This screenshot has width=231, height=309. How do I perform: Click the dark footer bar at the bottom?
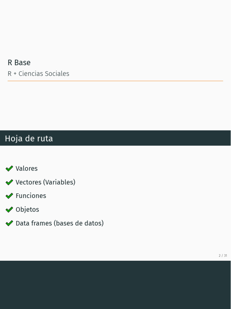click(x=115, y=285)
